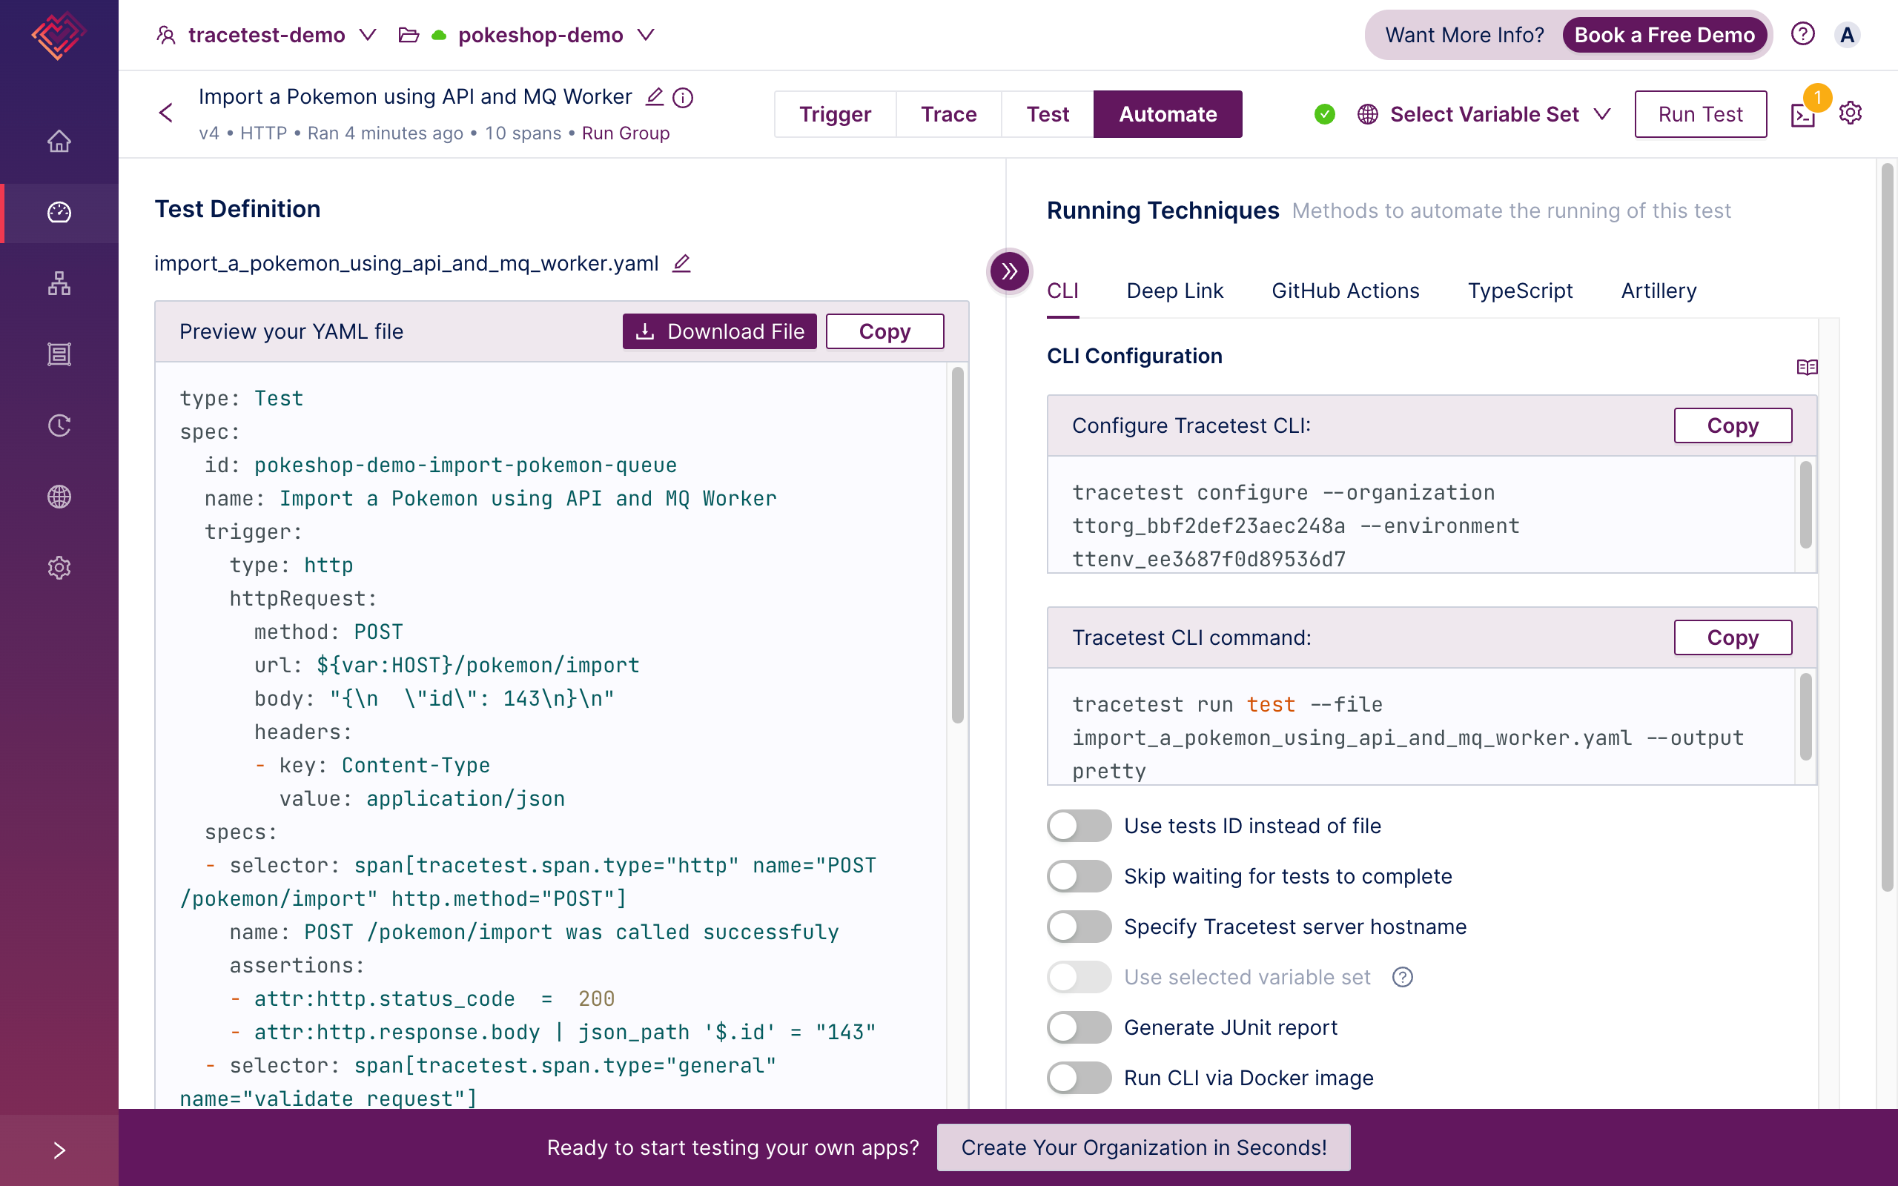The width and height of the screenshot is (1898, 1186).
Task: Switch to the Trace tab
Action: [x=948, y=114]
